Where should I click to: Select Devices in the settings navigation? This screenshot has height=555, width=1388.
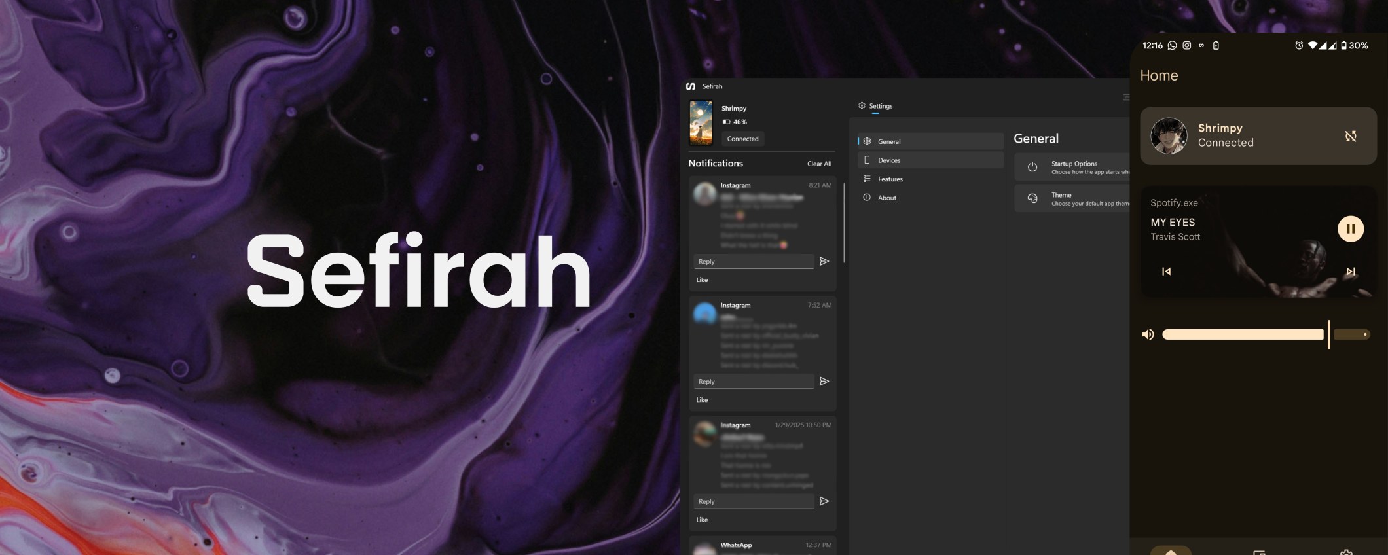click(930, 160)
